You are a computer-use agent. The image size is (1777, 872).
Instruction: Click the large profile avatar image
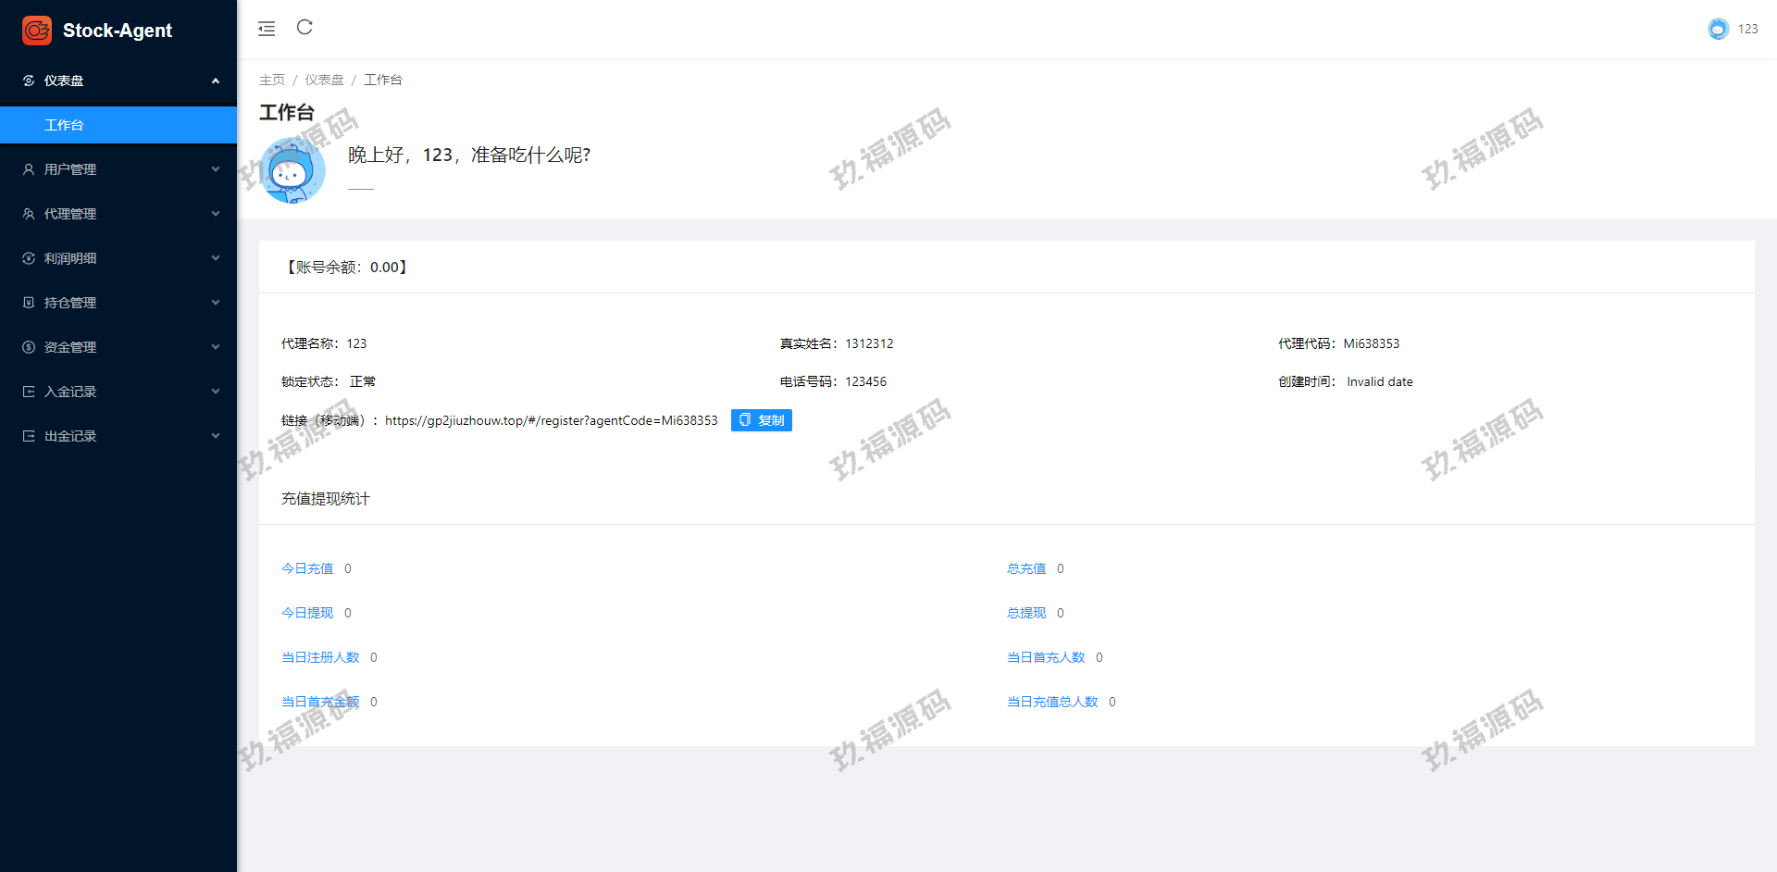click(x=292, y=170)
